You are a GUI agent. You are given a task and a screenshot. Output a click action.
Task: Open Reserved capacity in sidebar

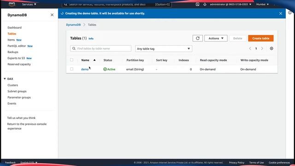[19, 64]
